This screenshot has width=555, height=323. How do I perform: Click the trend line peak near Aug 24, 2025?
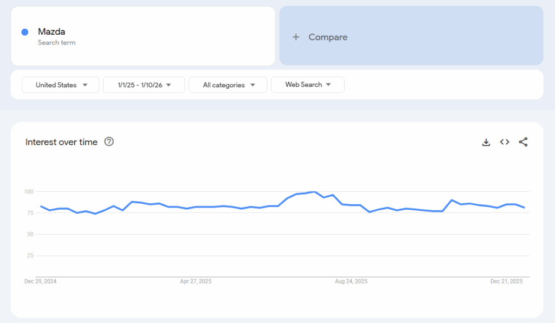(313, 192)
